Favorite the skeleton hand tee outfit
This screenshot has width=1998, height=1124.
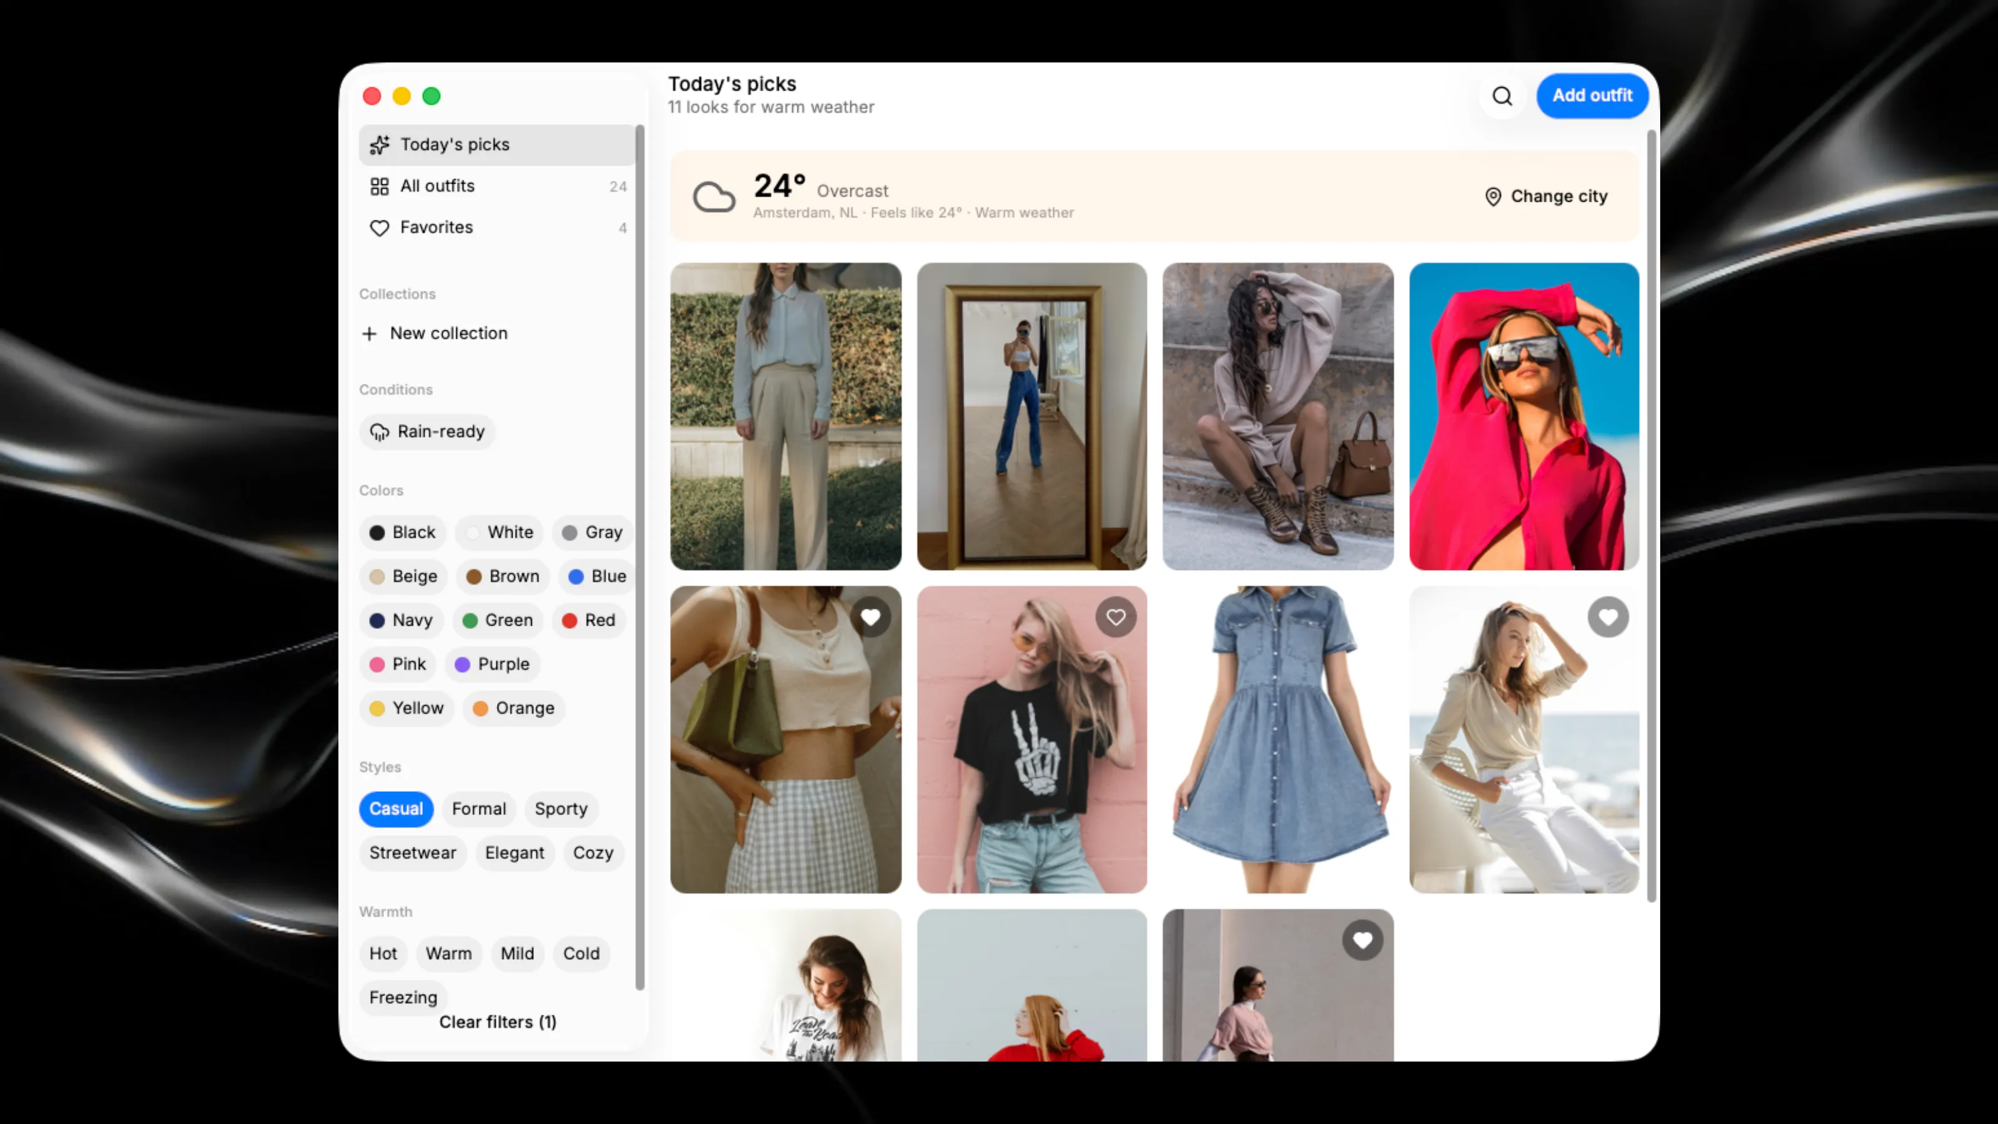[1116, 618]
